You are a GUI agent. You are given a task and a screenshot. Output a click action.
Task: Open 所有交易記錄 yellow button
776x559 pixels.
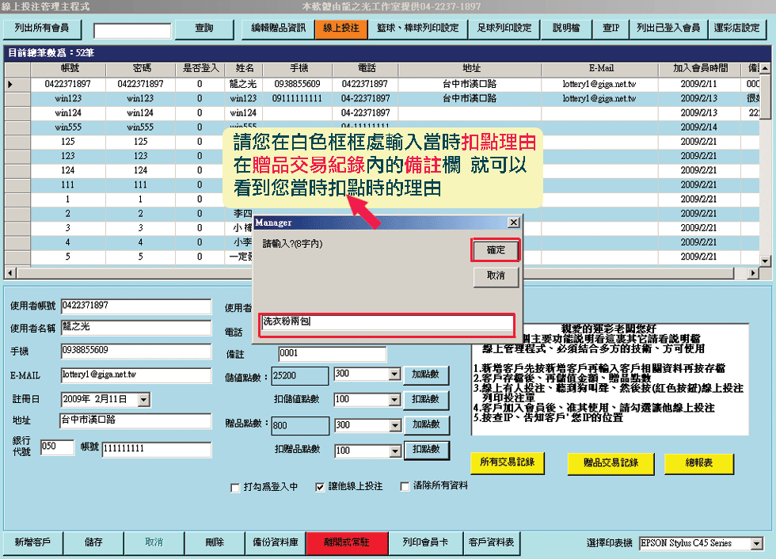coord(508,463)
